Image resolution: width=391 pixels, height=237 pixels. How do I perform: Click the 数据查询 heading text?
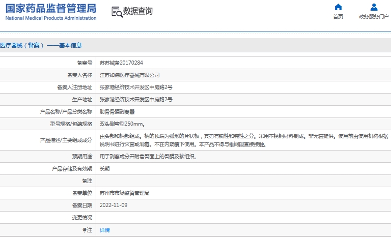pos(138,11)
